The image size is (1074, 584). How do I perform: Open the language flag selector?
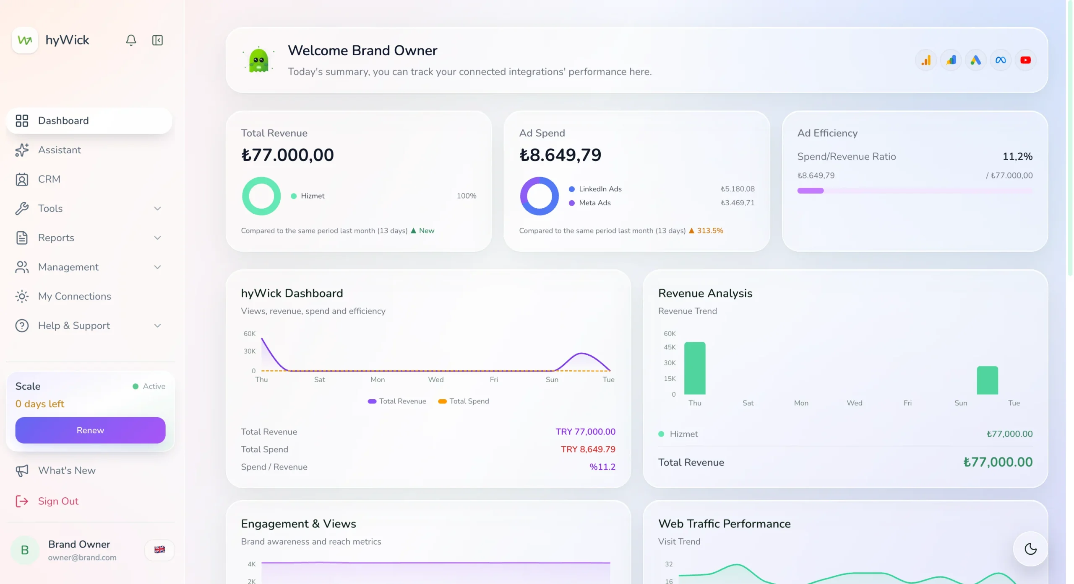tap(159, 550)
